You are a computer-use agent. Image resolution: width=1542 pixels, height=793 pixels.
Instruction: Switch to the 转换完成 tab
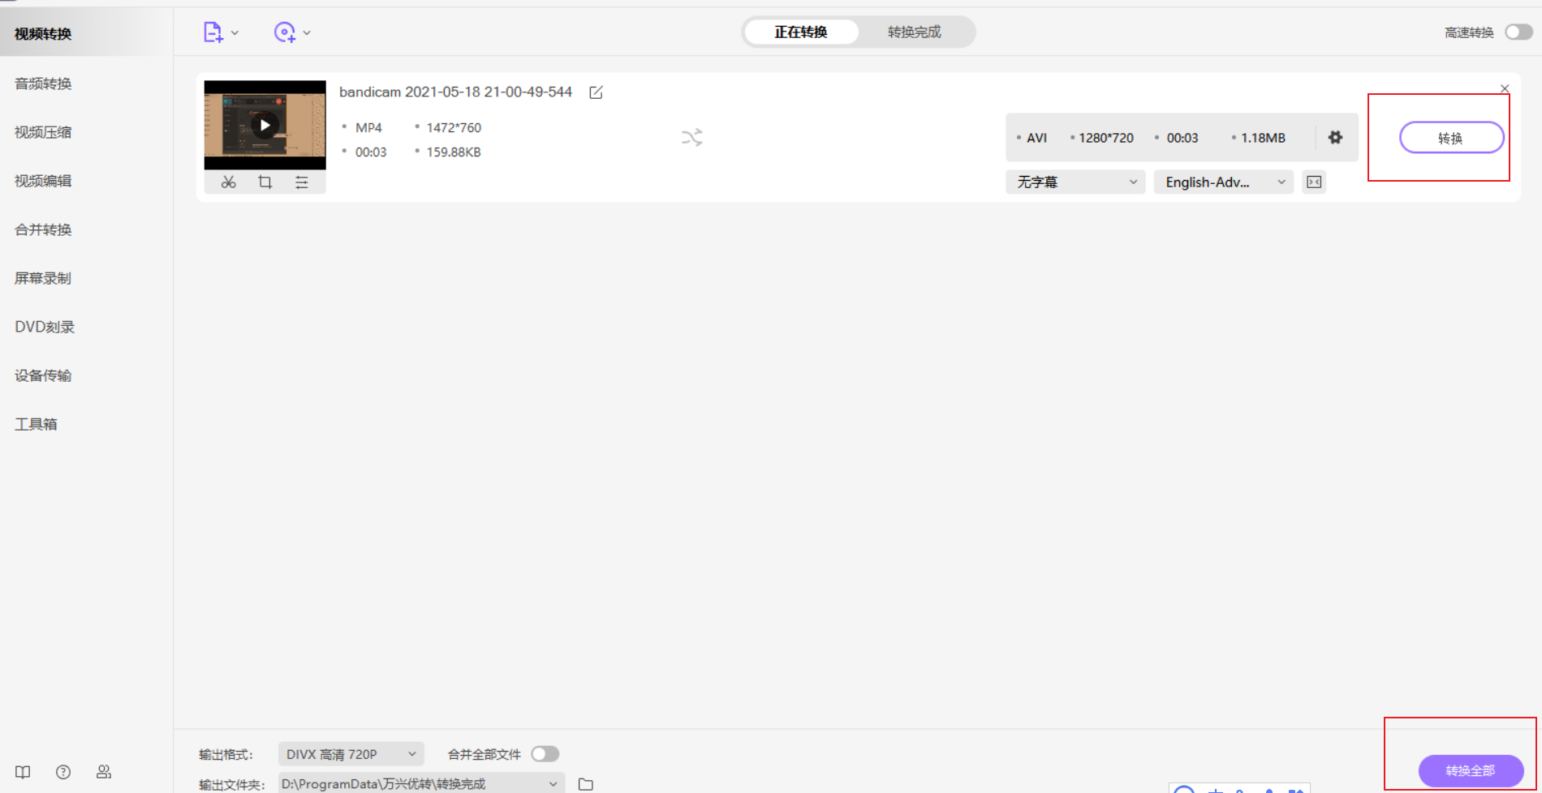(914, 32)
